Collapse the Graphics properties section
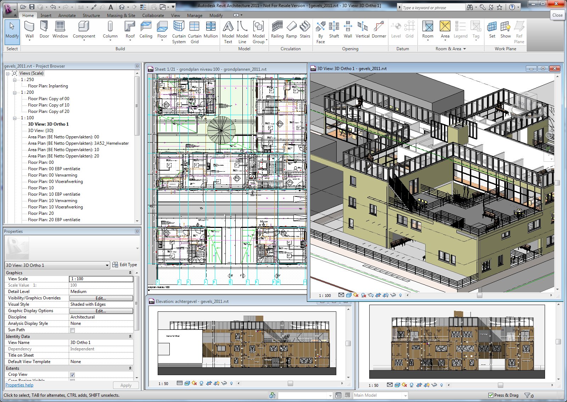Image resolution: width=567 pixels, height=402 pixels. click(130, 273)
